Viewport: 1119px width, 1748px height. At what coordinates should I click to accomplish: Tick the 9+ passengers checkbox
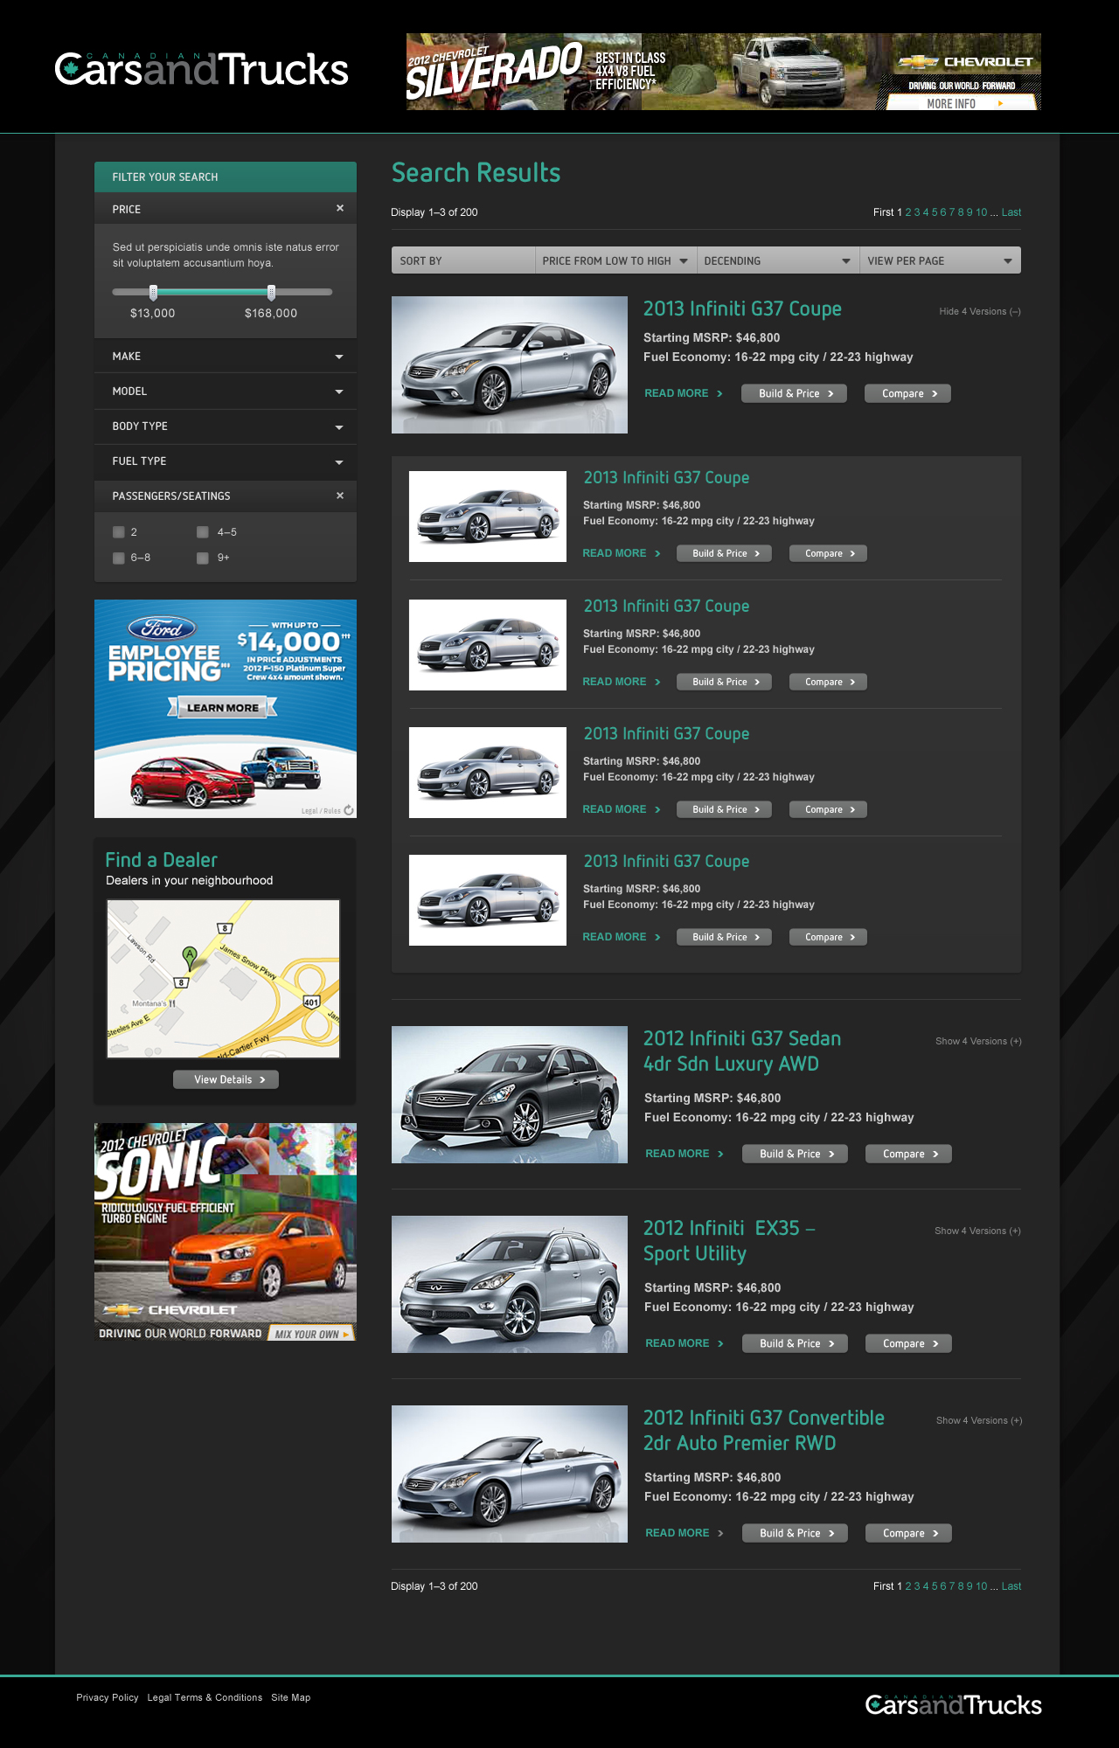point(203,558)
